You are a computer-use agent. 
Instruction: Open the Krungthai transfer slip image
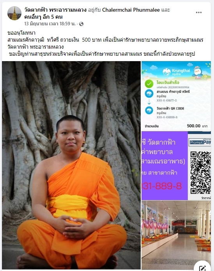click(176, 95)
